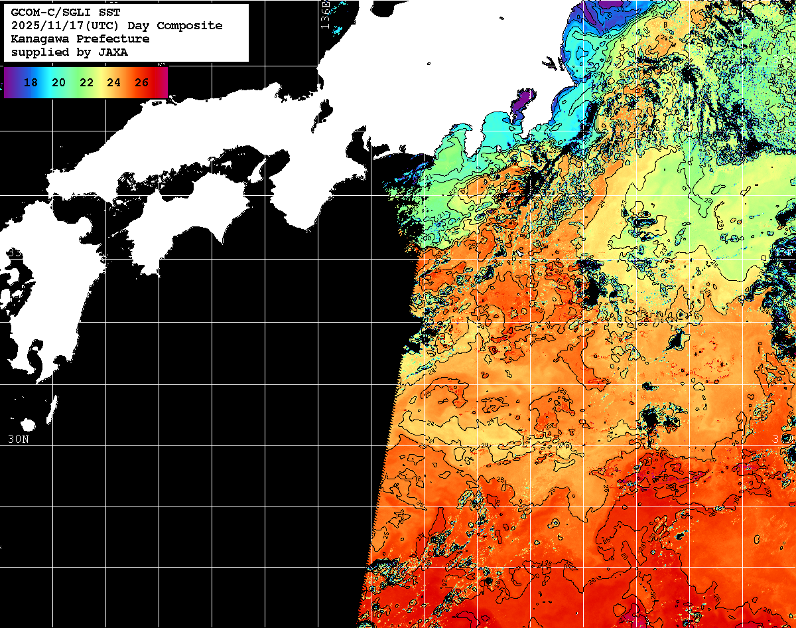Select the 2025/11/17(UTC) Day Composite date line

[117, 26]
